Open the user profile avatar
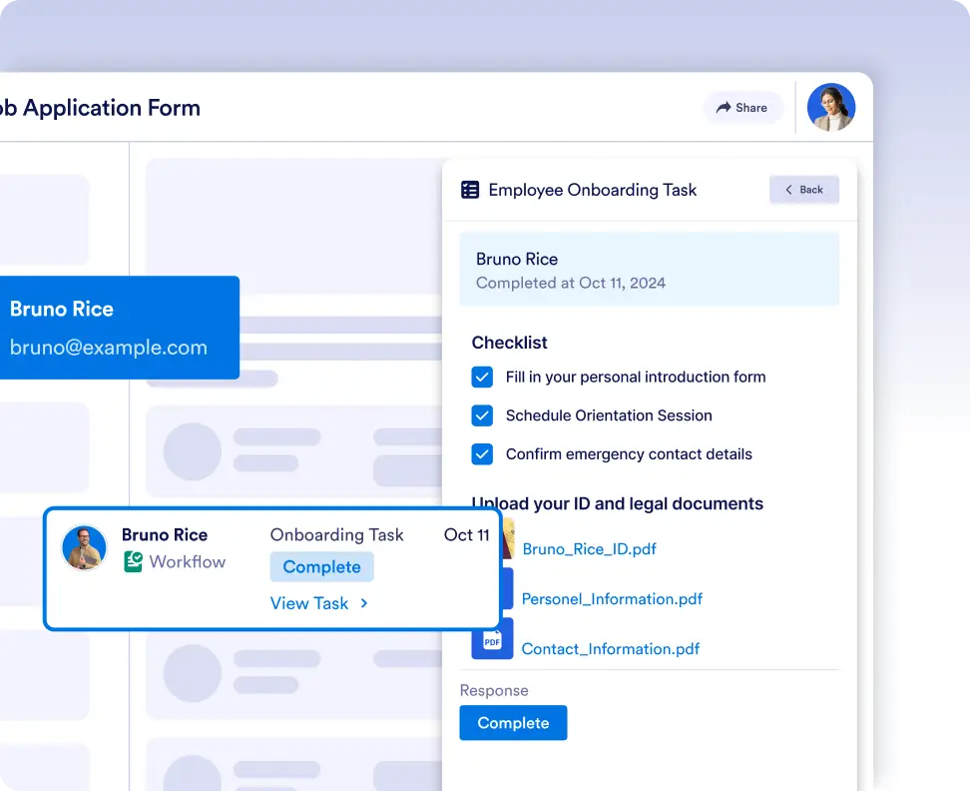970x791 pixels. tap(831, 107)
